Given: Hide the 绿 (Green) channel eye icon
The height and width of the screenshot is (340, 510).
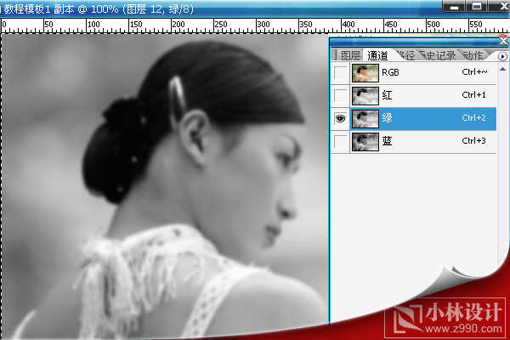Looking at the screenshot, I should tap(341, 119).
